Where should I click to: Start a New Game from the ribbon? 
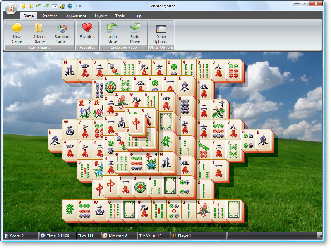(x=17, y=33)
